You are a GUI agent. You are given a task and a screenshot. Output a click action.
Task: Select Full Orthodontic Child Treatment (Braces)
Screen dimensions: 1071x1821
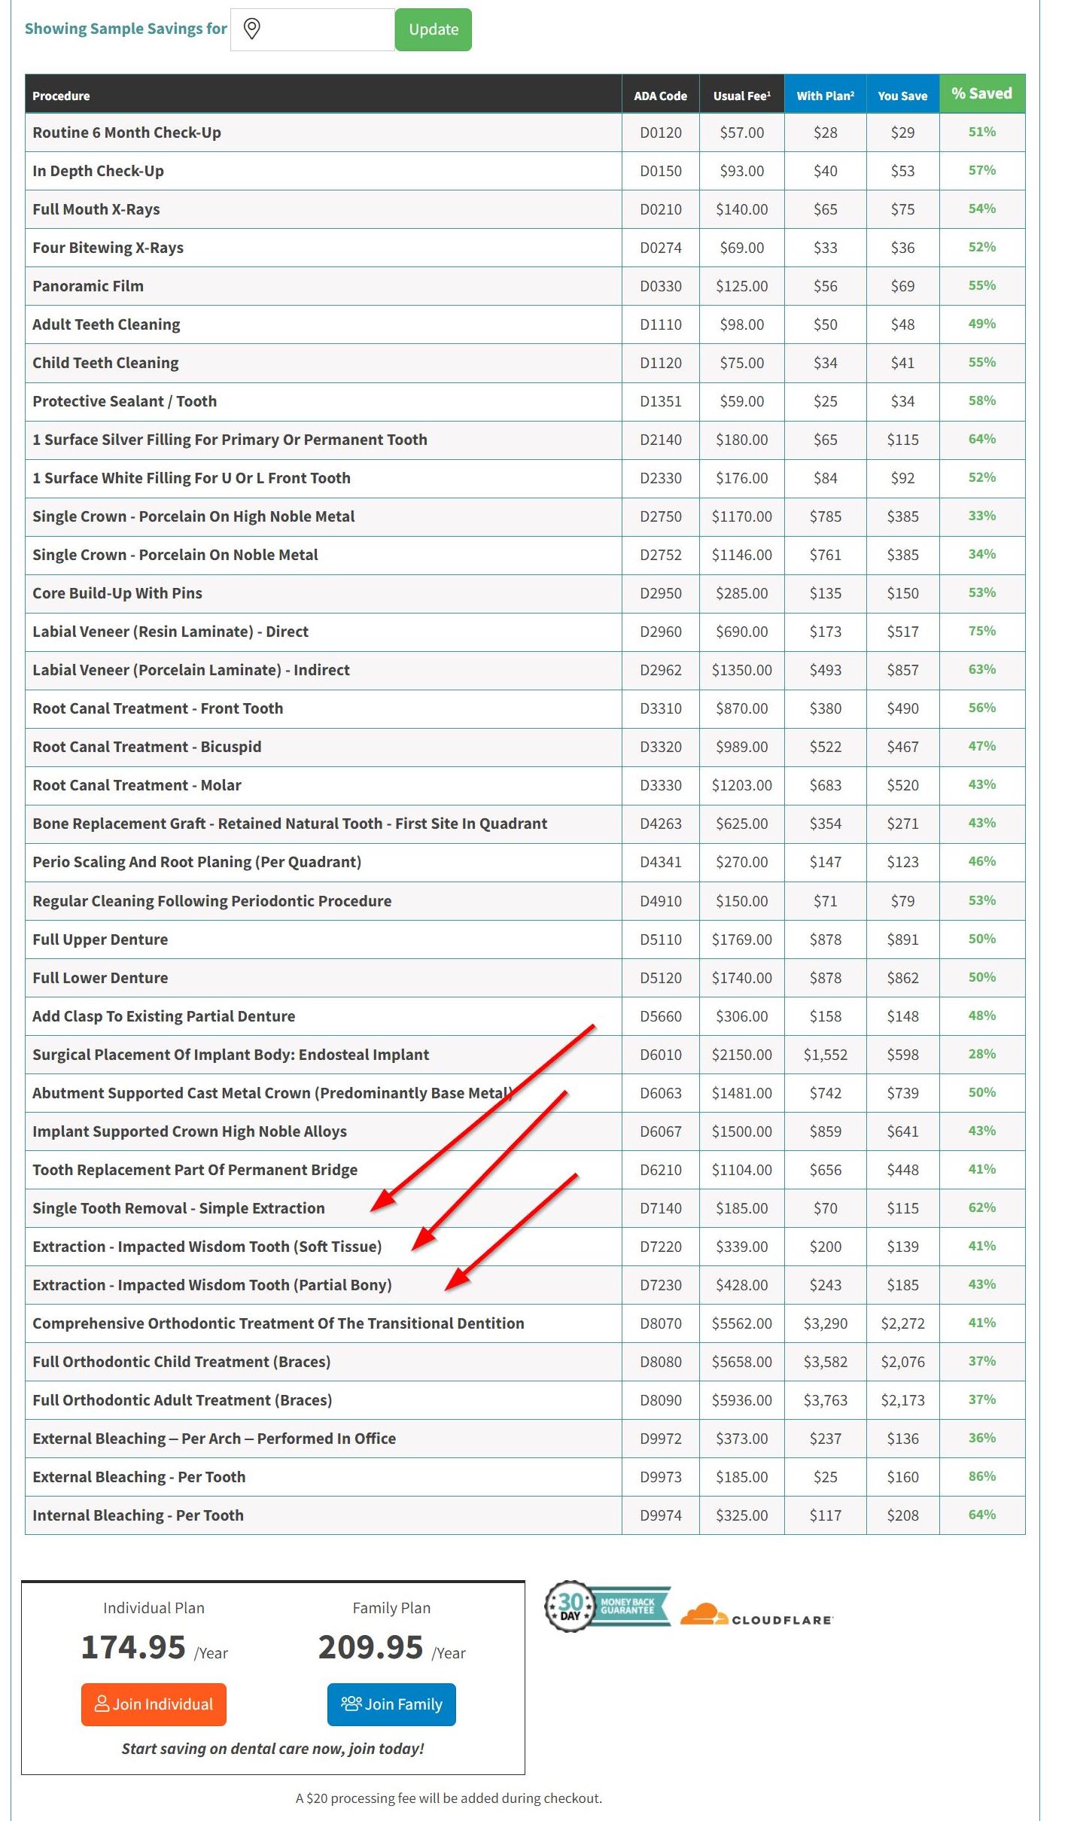(181, 1362)
